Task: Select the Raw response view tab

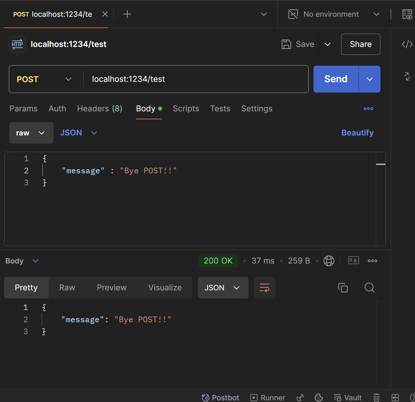Action: tap(67, 288)
